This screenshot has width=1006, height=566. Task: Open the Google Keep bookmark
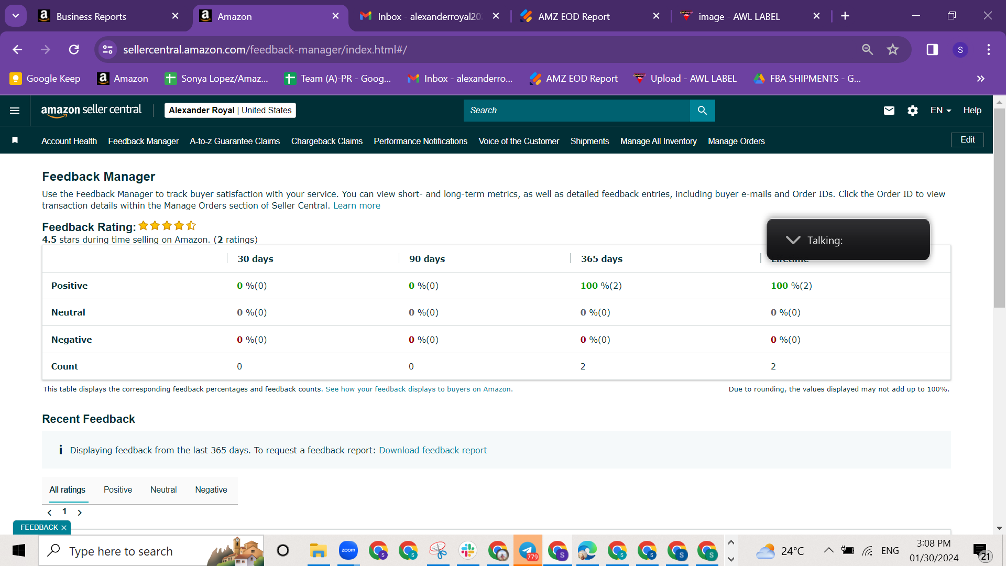[45, 79]
